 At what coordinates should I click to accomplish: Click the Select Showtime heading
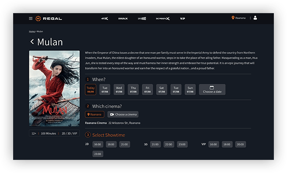[108, 135]
